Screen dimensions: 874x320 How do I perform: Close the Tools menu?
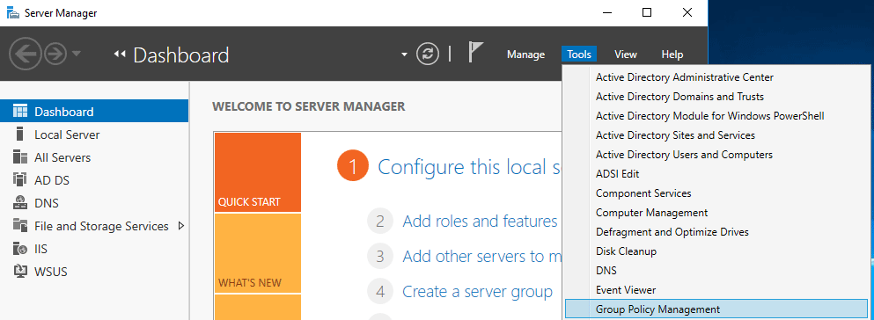579,55
